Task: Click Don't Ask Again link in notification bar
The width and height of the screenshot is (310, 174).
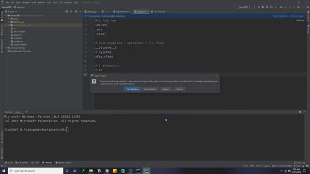Action: point(297,16)
